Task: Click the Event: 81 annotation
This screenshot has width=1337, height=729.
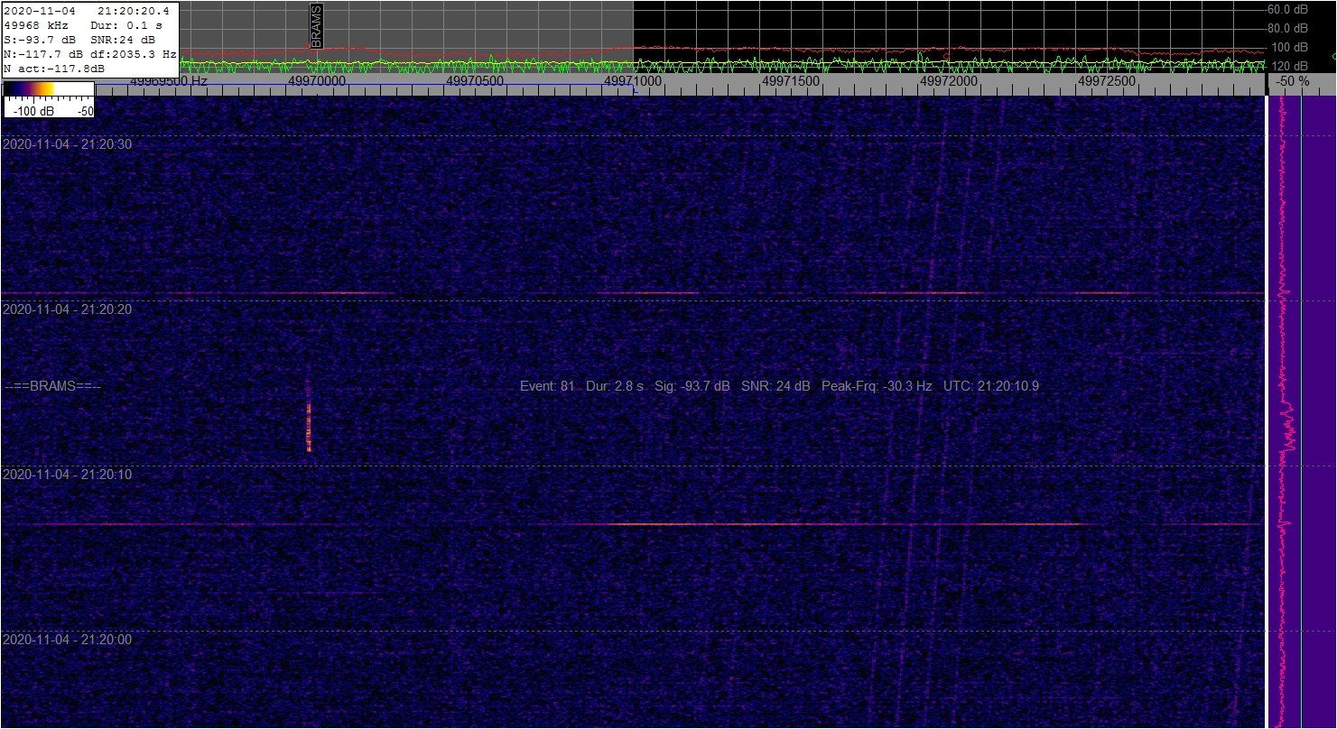Action: tap(547, 386)
